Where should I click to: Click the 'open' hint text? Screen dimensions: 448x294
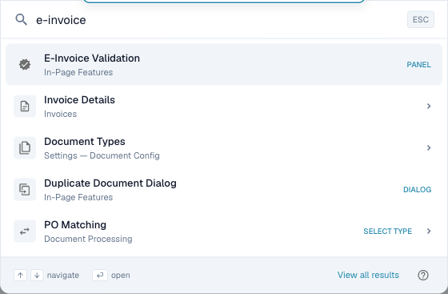pyautogui.click(x=120, y=276)
